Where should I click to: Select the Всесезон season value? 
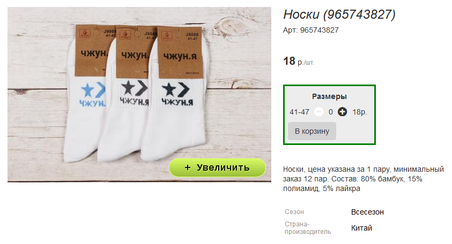pyautogui.click(x=367, y=212)
